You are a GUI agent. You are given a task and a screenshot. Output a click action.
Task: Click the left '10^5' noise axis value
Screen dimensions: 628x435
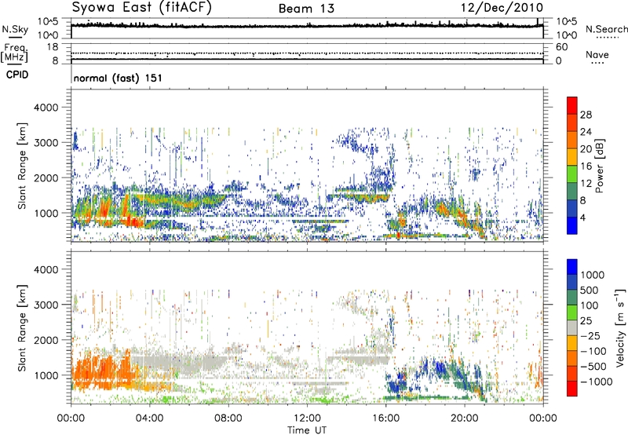click(48, 22)
